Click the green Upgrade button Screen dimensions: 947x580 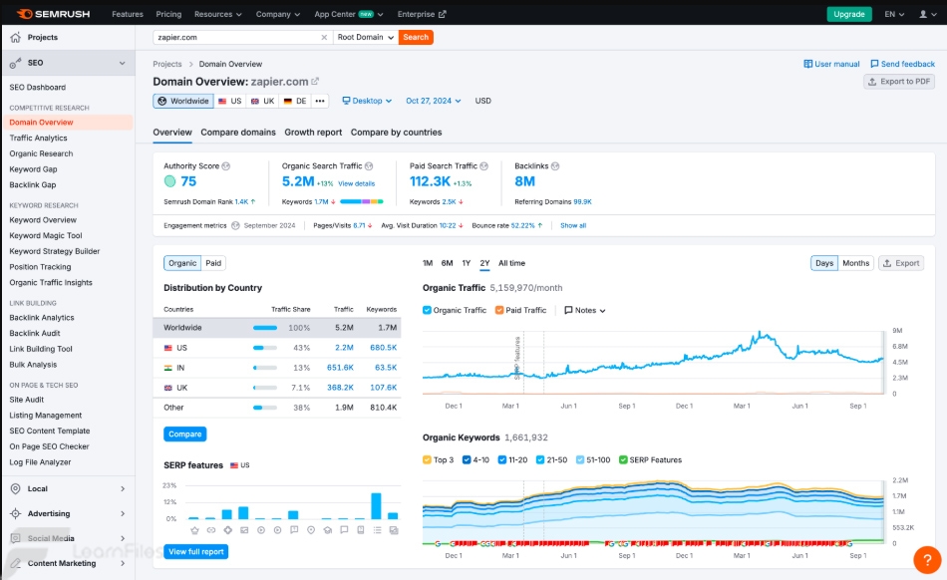[848, 14]
